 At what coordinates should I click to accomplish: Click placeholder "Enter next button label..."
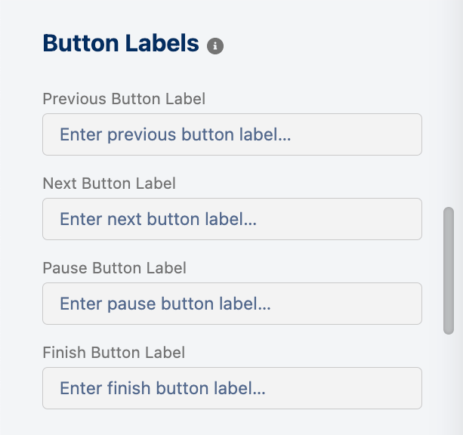tap(158, 220)
